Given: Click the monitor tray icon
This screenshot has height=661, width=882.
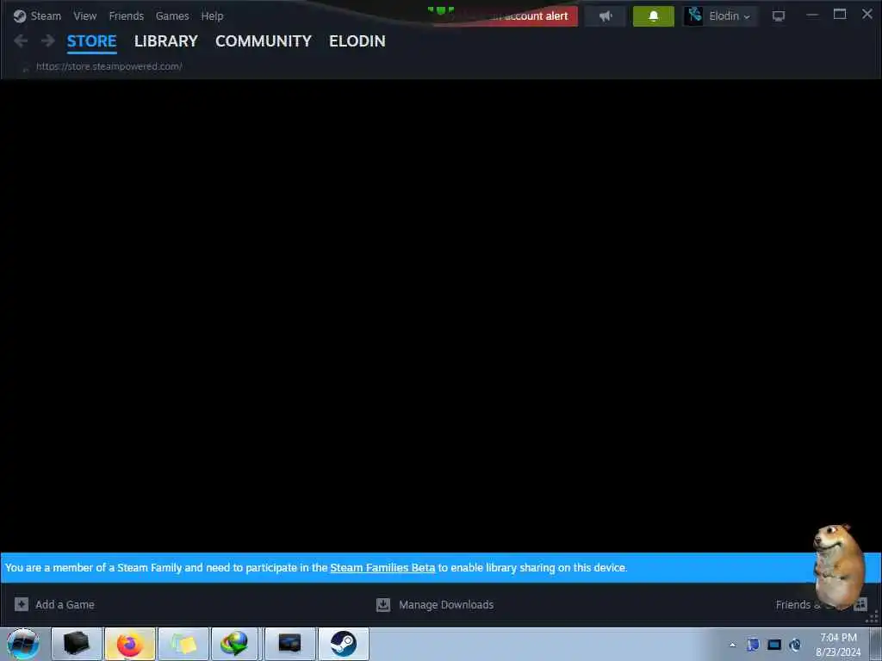Looking at the screenshot, I should (x=774, y=644).
